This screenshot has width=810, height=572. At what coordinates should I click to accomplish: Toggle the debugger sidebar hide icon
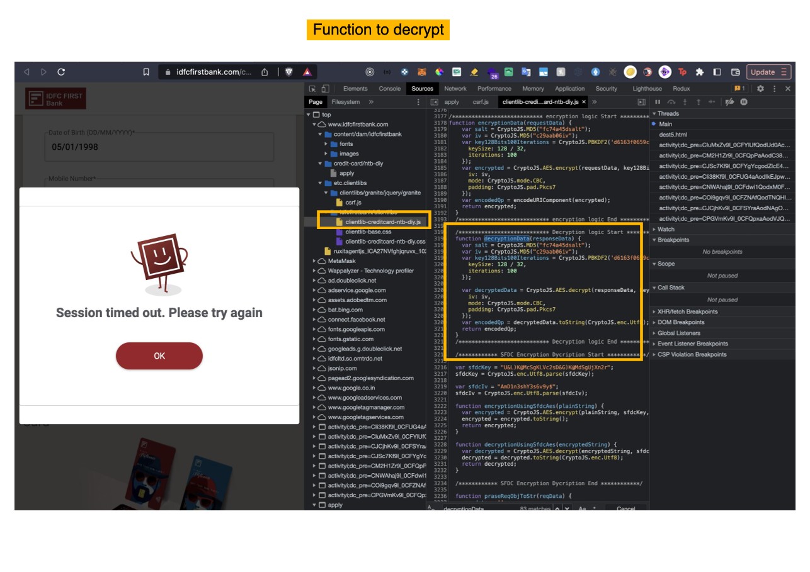[642, 102]
